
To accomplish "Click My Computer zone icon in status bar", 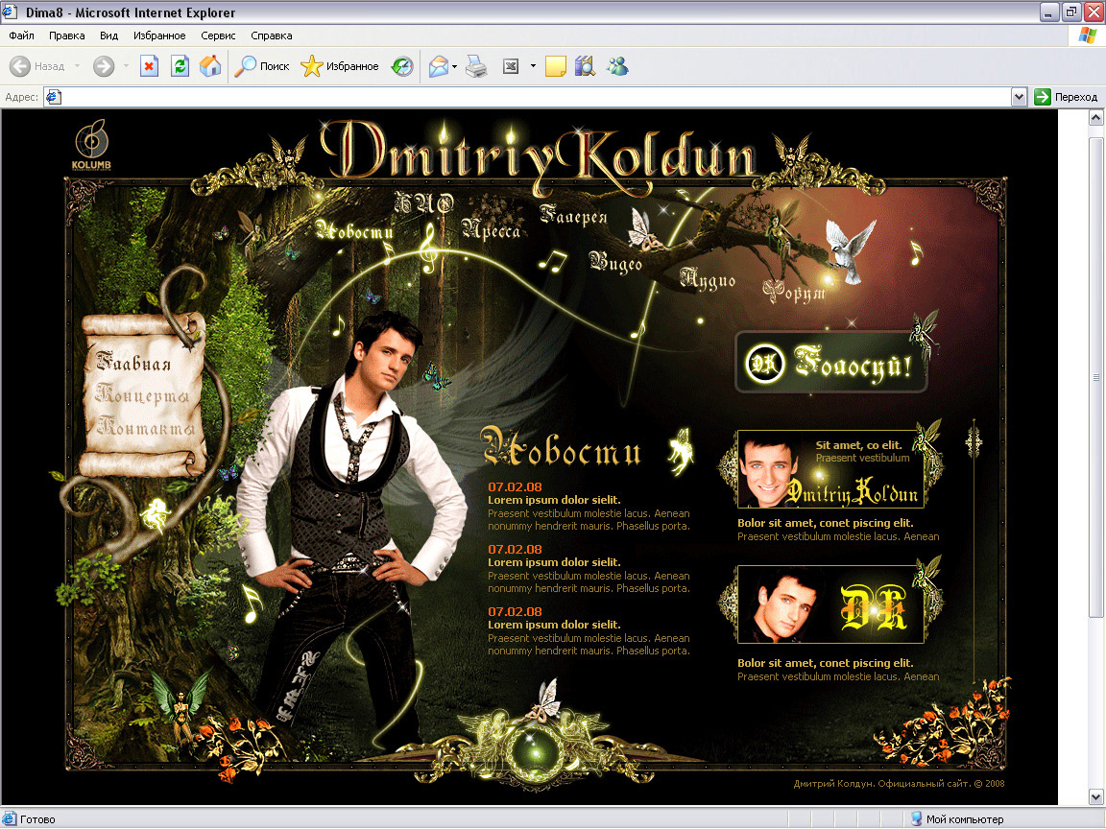I will click(x=916, y=819).
